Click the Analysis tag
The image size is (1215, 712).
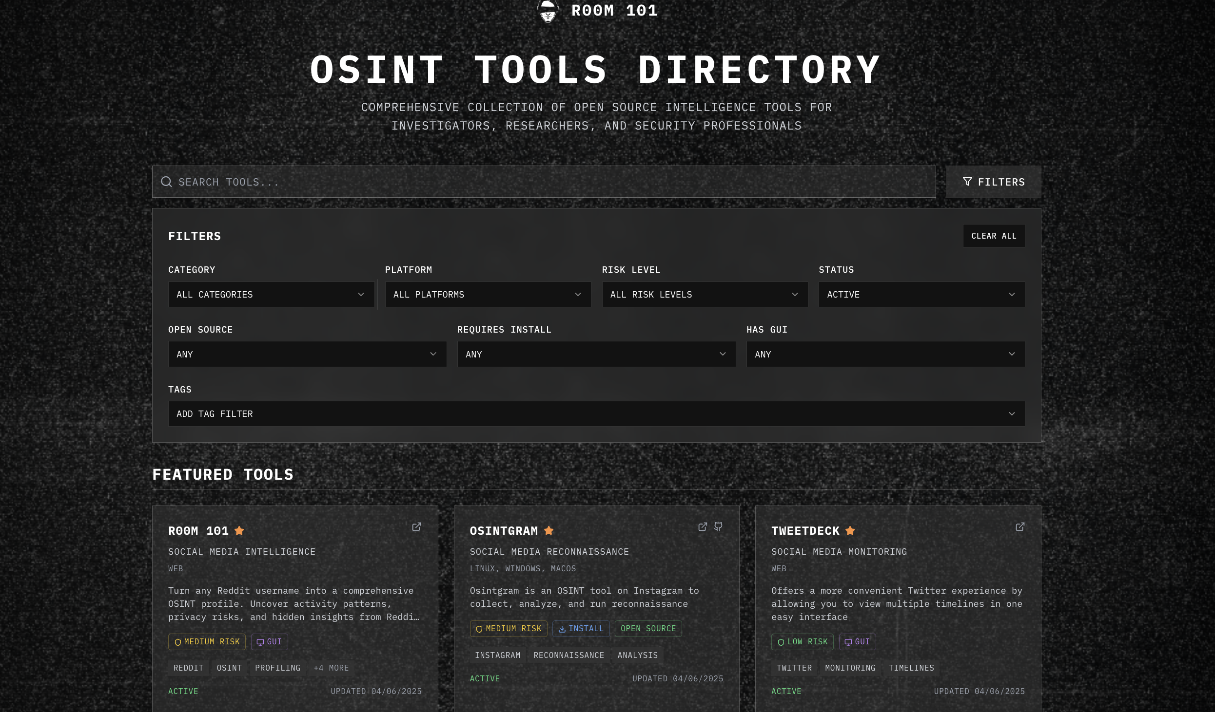tap(637, 656)
